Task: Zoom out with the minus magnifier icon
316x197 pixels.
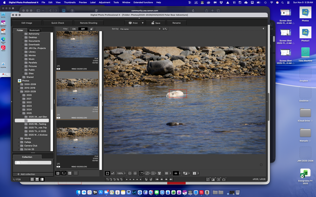Action: [130, 173]
